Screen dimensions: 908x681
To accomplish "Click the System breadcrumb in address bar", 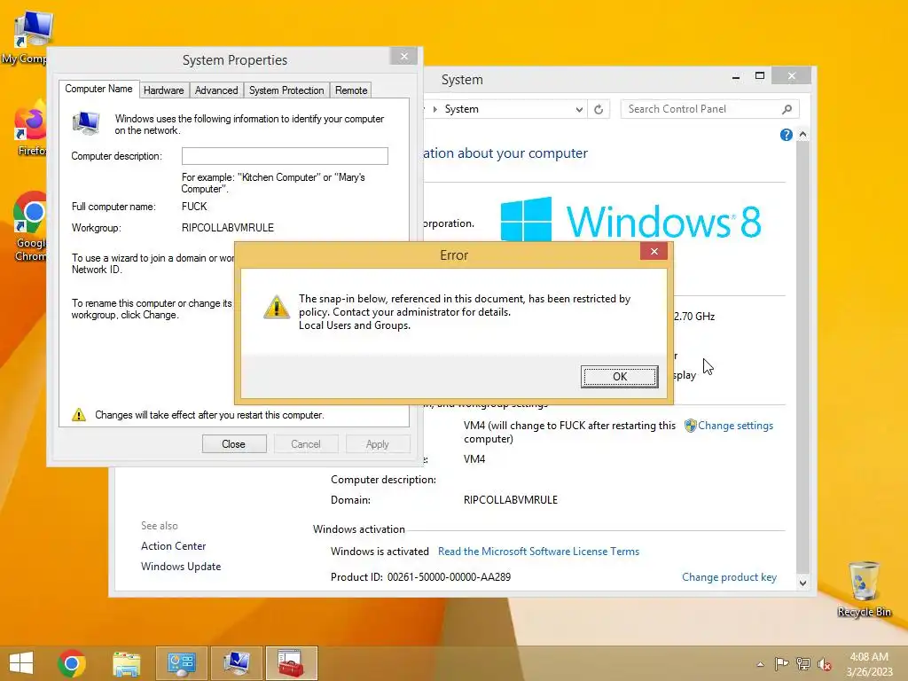I will (461, 109).
